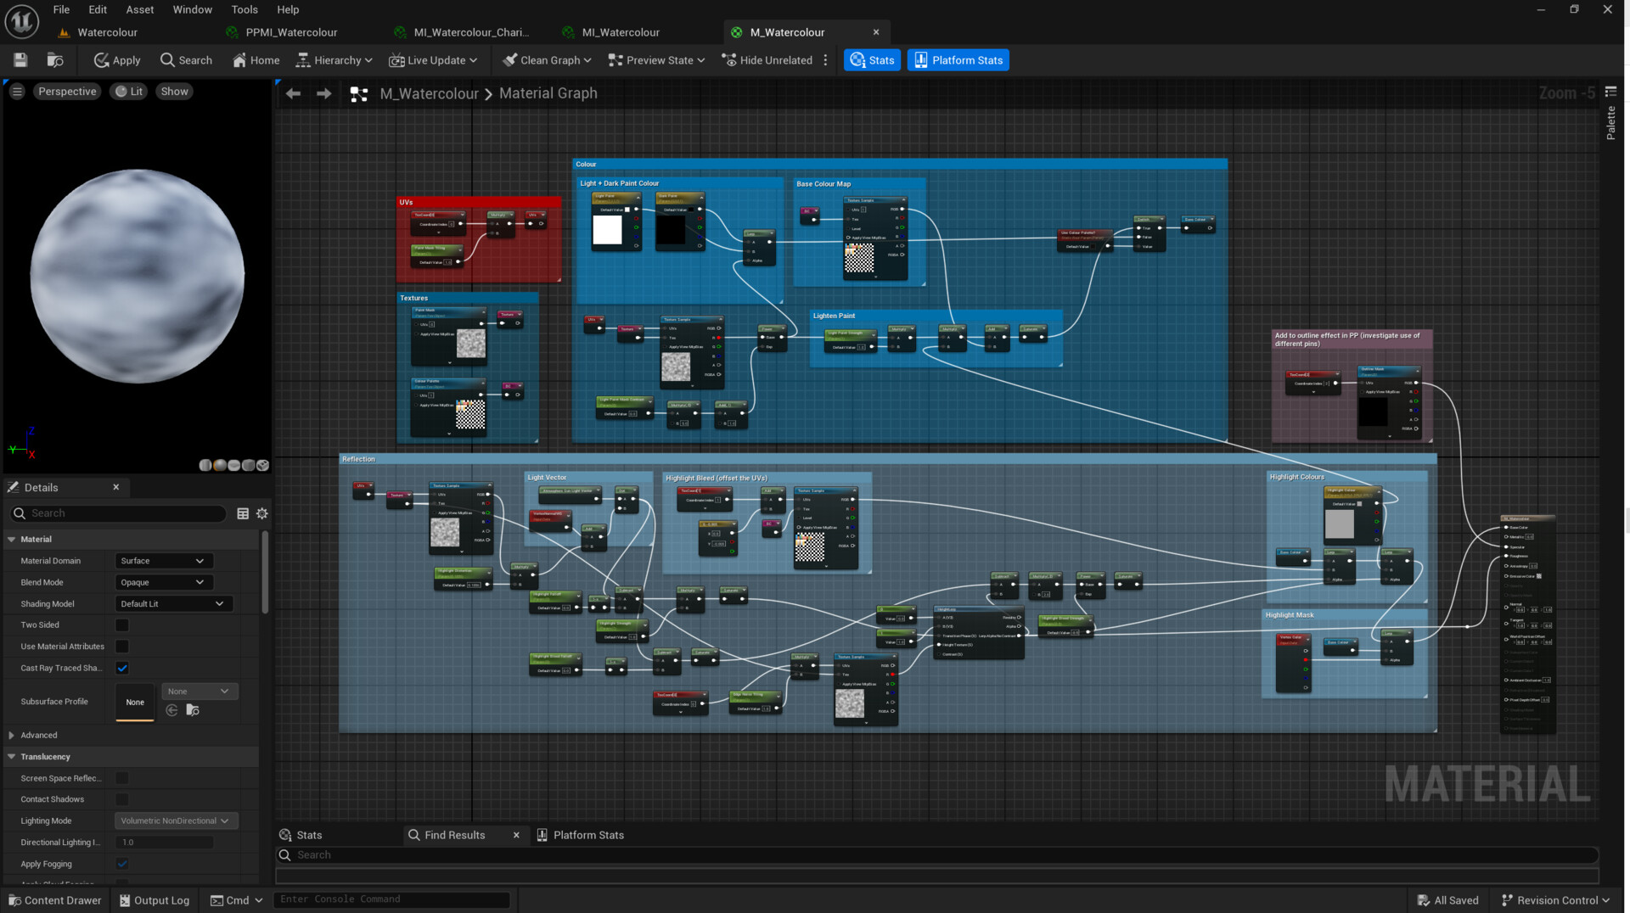Open the Details panel settings gear
The image size is (1630, 913).
[262, 513]
